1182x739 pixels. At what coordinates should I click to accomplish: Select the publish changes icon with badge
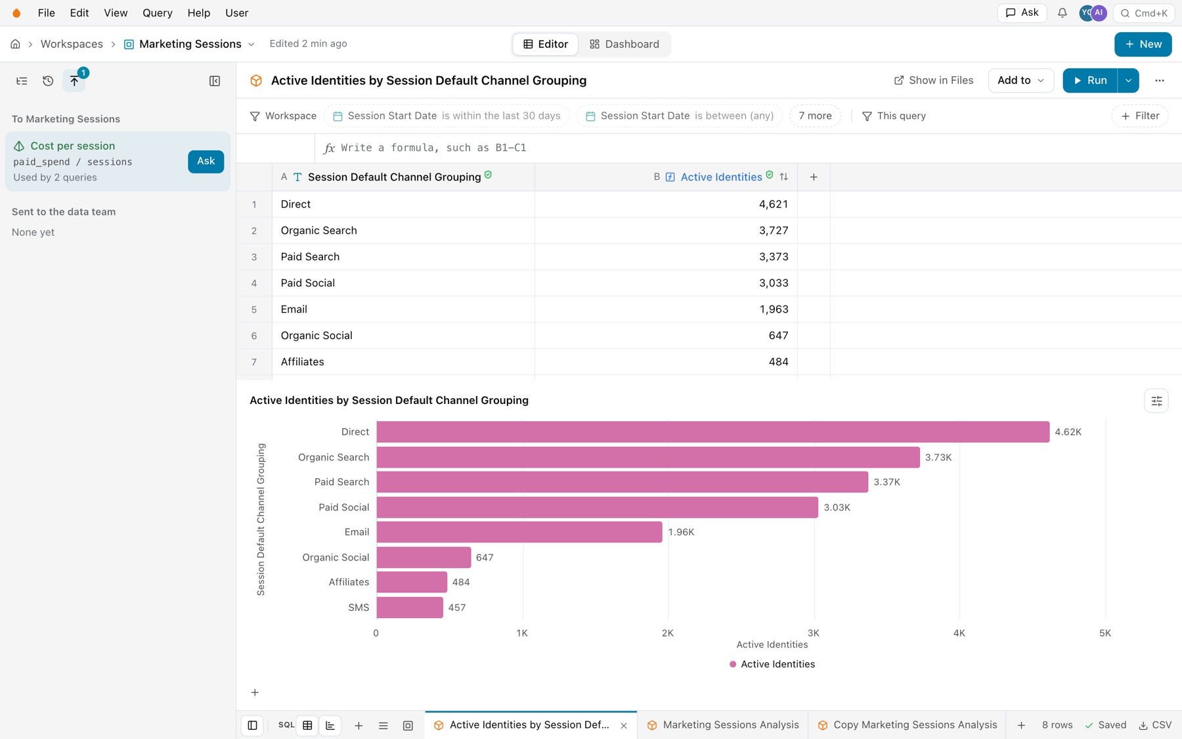click(74, 81)
